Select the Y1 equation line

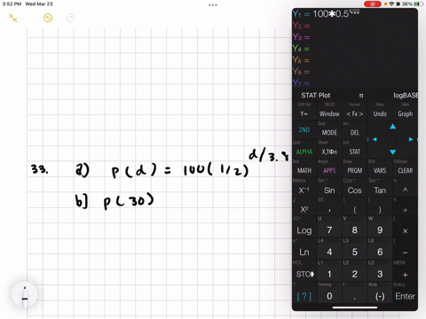[354, 14]
